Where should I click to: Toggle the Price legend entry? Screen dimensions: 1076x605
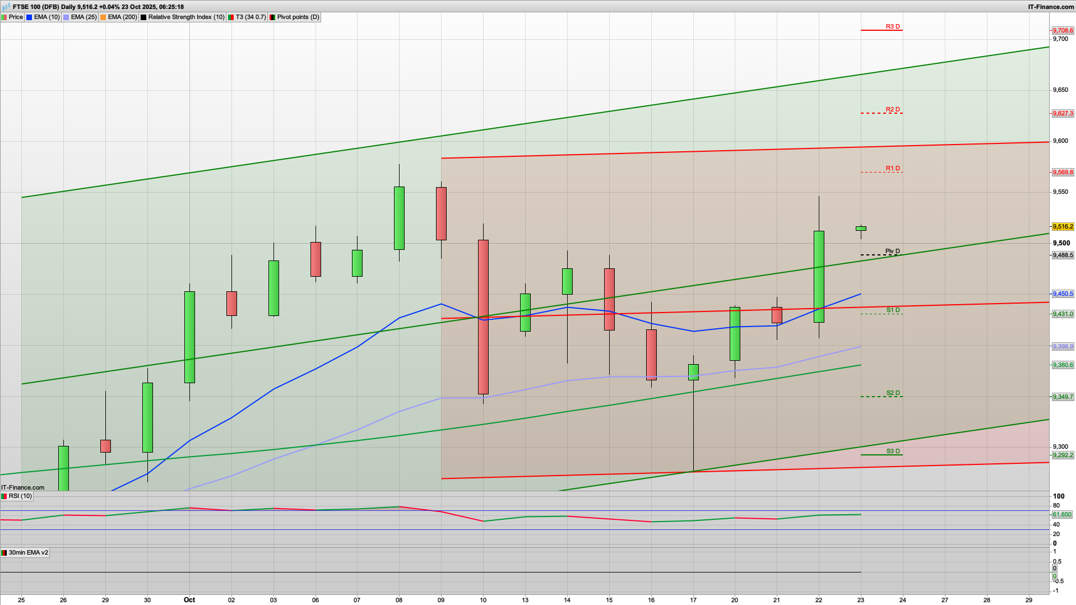coord(15,17)
